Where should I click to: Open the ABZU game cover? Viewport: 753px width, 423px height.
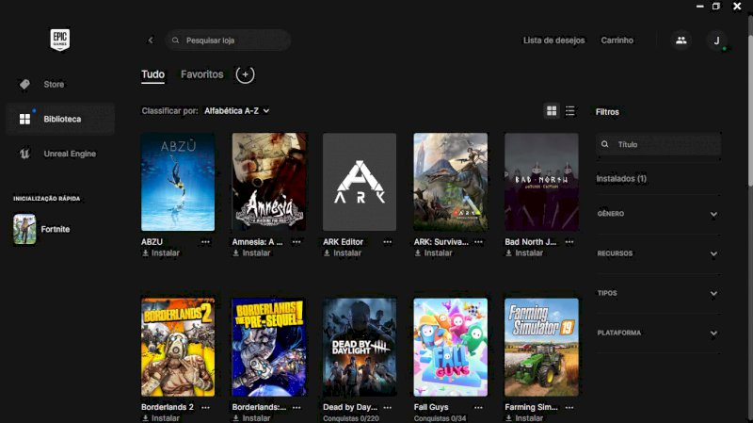pos(178,182)
